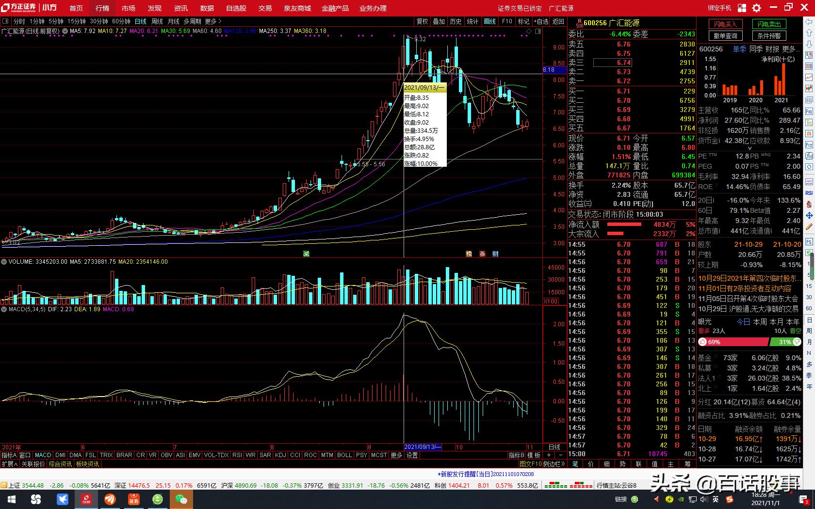815x509 pixels.
Task: Toggle the 画线 drawing tool
Action: [489, 21]
